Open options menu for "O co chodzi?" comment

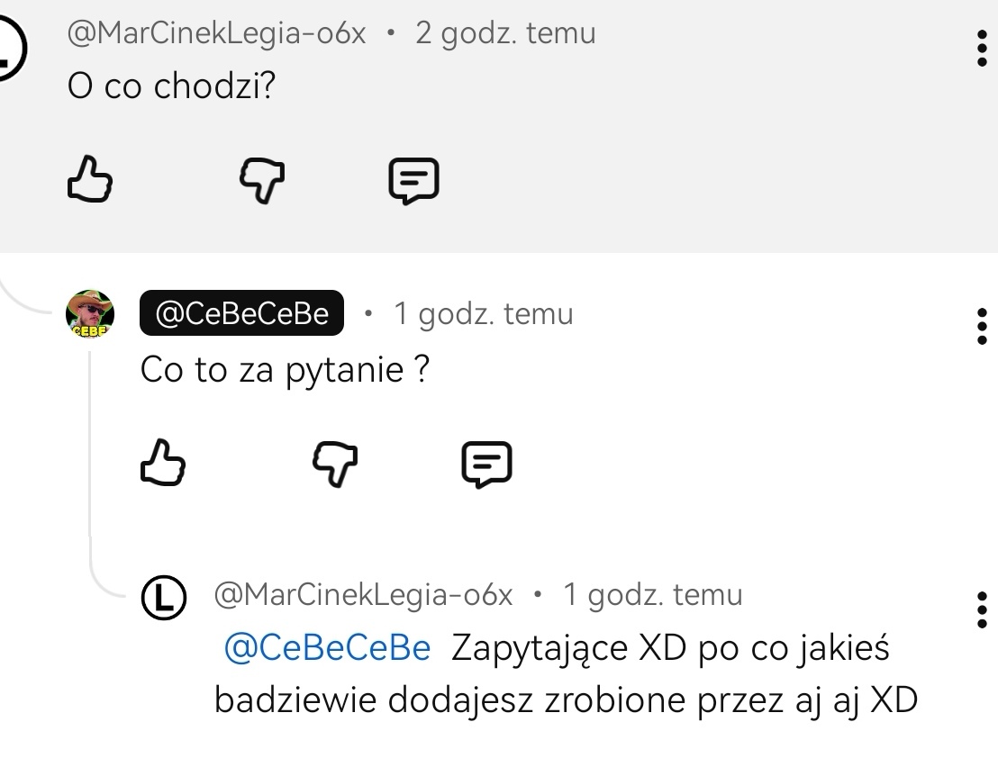tap(982, 48)
